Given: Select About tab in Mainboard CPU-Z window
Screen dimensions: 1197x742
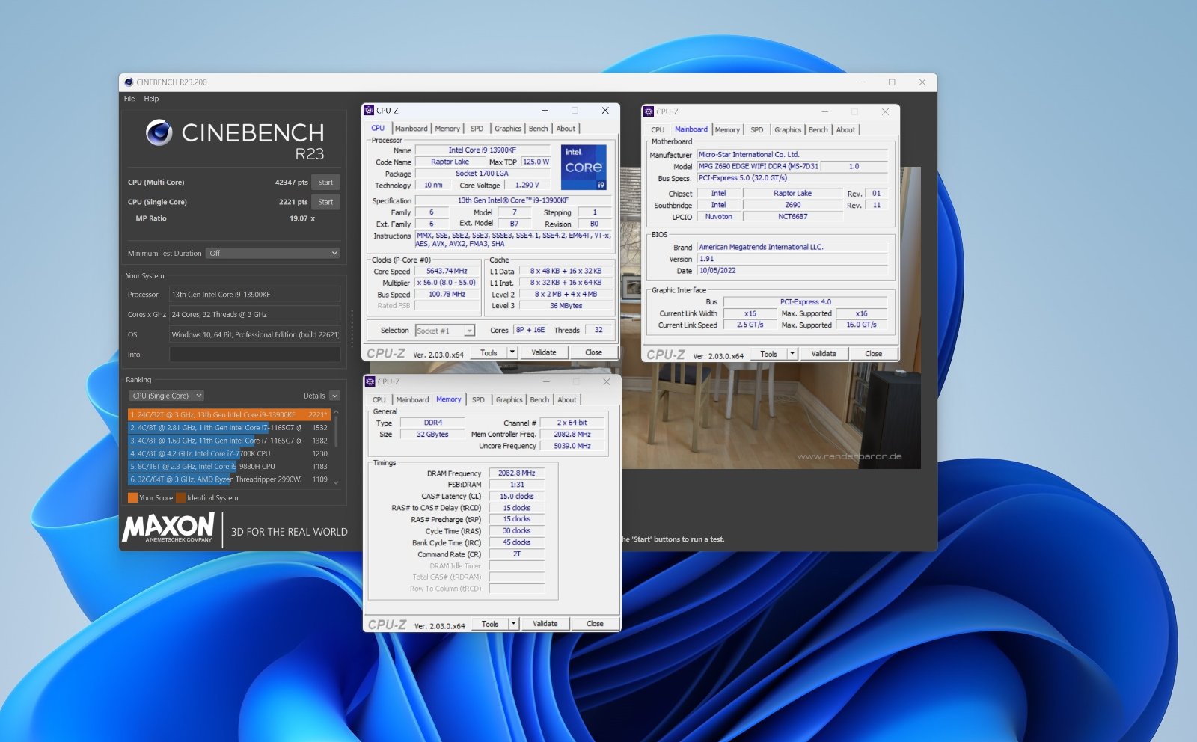Looking at the screenshot, I should (x=846, y=130).
